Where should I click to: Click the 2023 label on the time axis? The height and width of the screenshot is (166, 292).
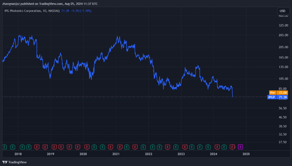[x=181, y=154]
